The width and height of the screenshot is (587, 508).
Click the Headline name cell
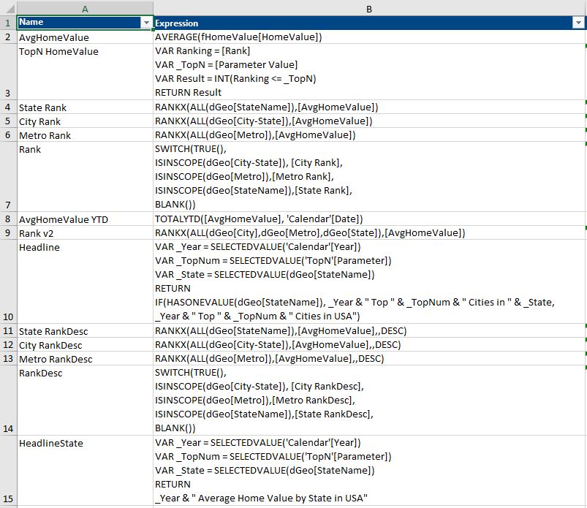coord(84,281)
